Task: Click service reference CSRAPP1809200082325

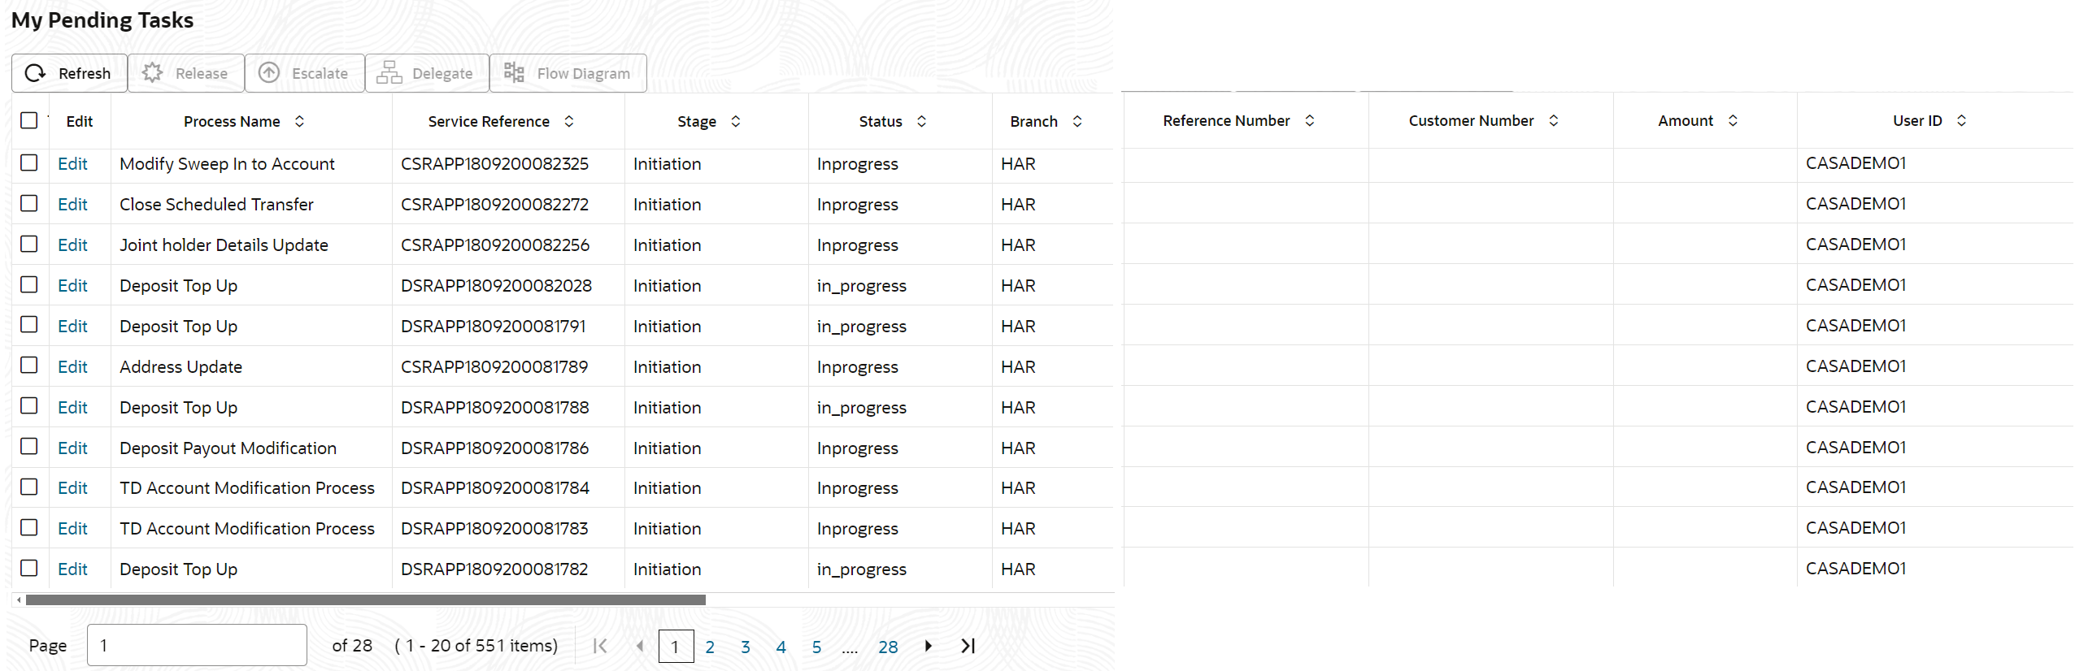Action: tap(494, 164)
